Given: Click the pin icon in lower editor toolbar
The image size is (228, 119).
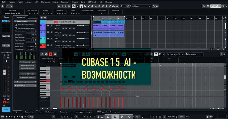Looking at the screenshot, I should point(42,54).
